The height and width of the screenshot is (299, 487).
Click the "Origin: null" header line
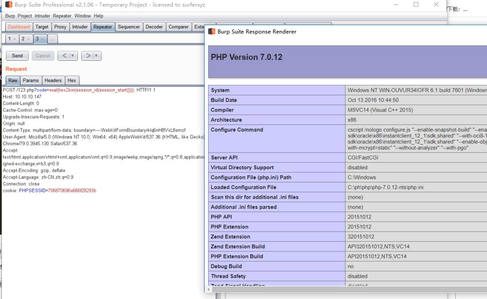pyautogui.click(x=14, y=123)
